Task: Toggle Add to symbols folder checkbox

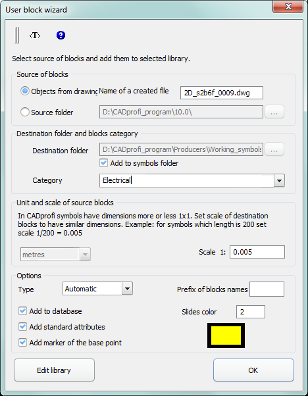Action: click(x=103, y=163)
